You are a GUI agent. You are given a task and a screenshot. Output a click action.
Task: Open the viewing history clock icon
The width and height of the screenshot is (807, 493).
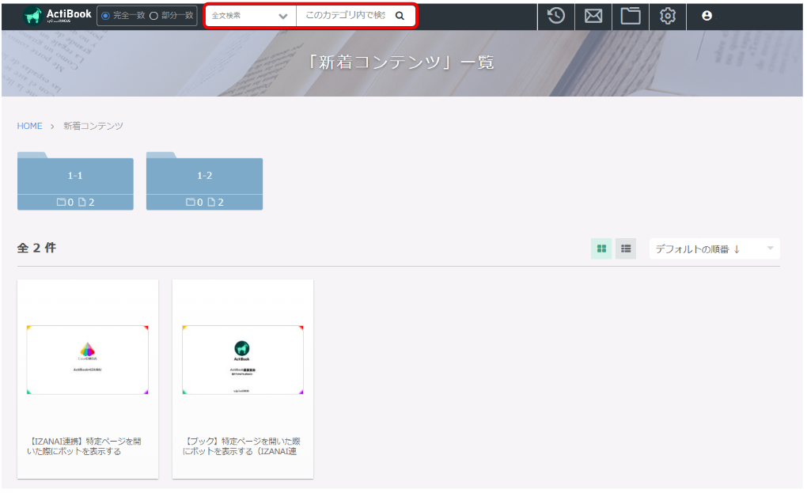(556, 16)
